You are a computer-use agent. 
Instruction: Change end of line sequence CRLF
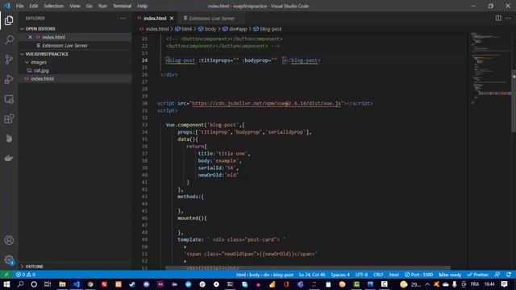coord(378,275)
